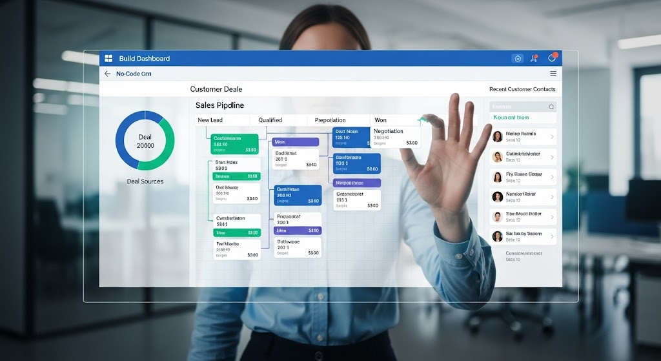Viewport: 661px width, 361px height.
Task: Expand chevron on sixth contact 'Sax tuntay' row
Action: (x=552, y=236)
